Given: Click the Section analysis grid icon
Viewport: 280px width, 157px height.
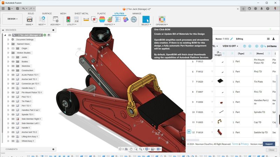Looking at the screenshot, I should pos(118,20).
